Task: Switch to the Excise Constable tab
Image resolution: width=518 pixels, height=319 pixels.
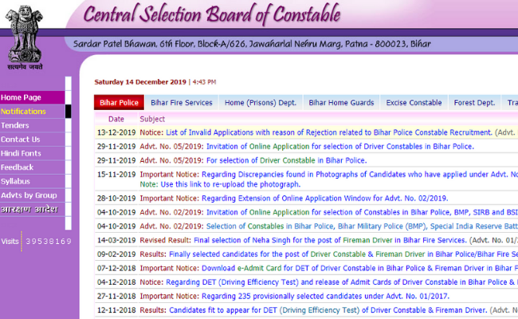Action: [414, 103]
